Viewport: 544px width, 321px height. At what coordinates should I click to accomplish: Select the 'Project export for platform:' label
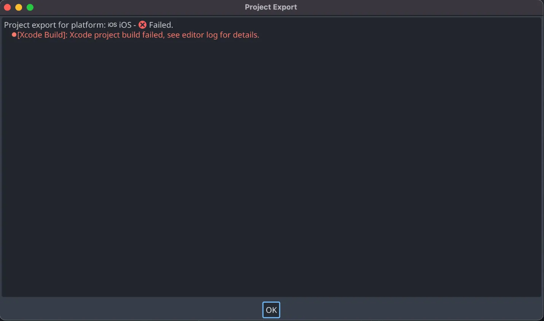[55, 25]
